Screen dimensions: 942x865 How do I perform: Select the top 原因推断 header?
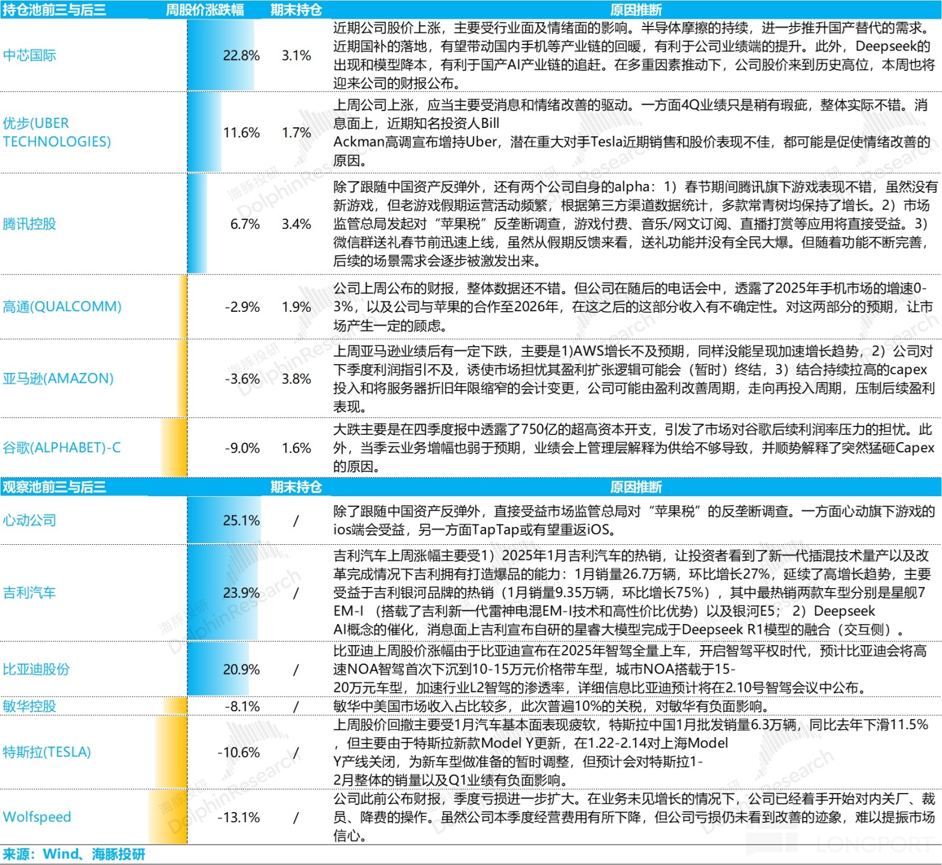click(636, 10)
